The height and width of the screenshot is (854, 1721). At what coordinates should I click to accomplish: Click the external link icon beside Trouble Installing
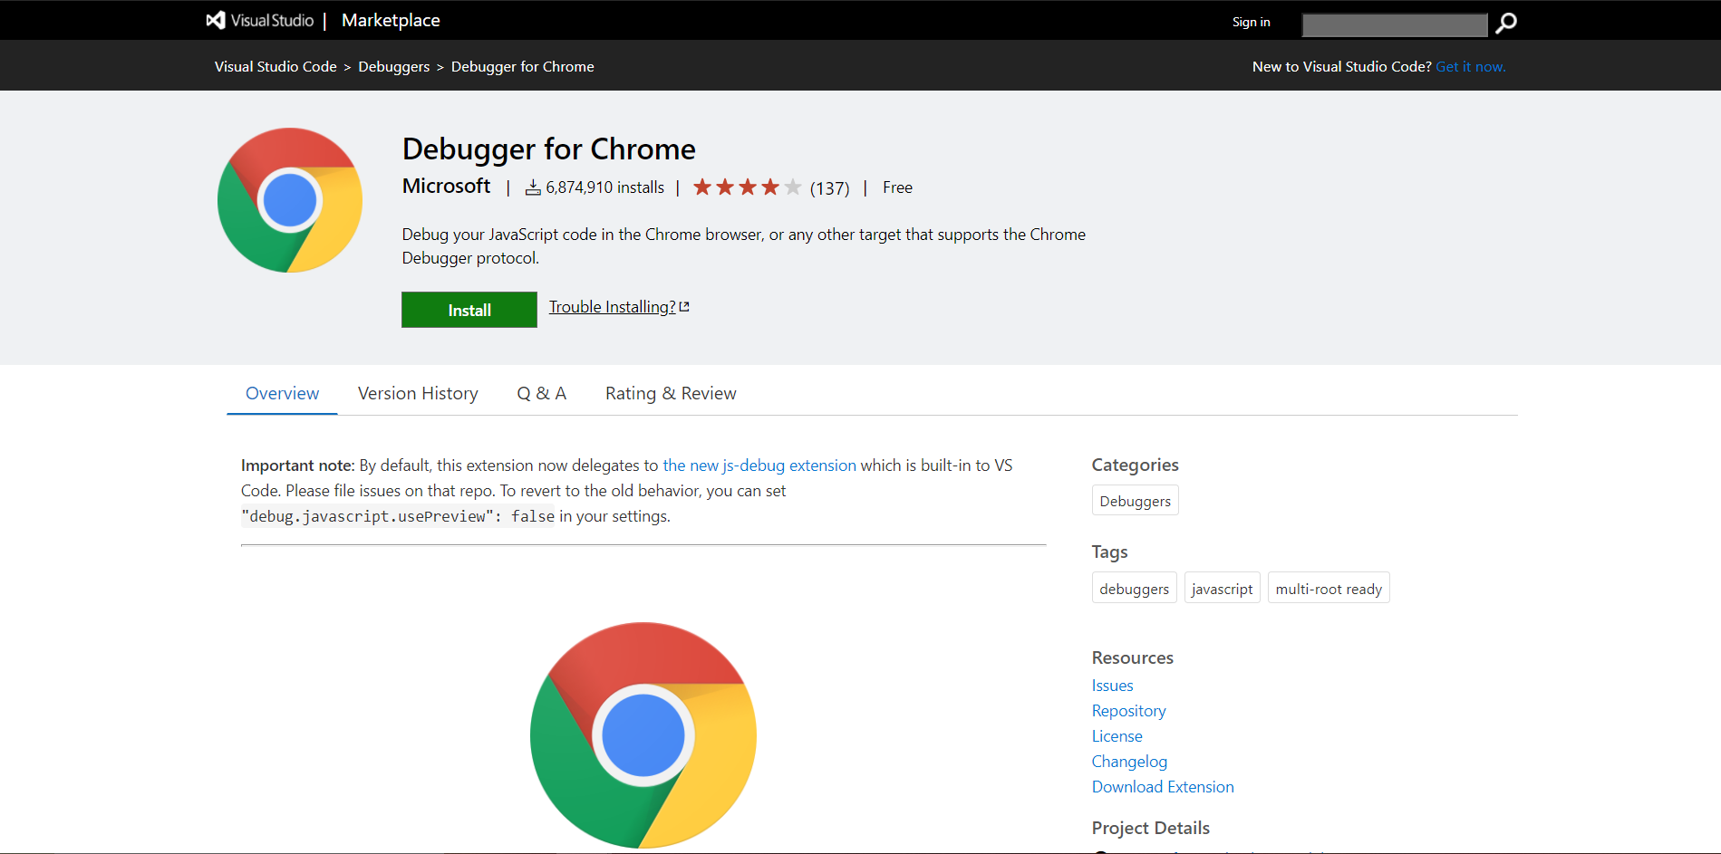click(684, 307)
